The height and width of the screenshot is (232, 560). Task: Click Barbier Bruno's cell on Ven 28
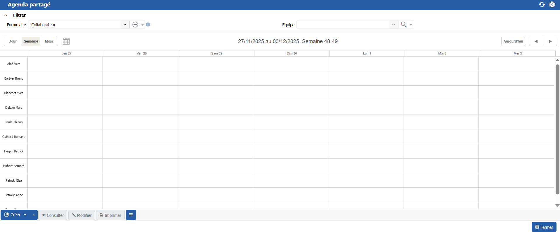click(x=140, y=78)
